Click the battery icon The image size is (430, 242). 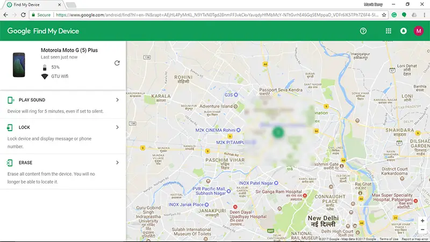45,67
